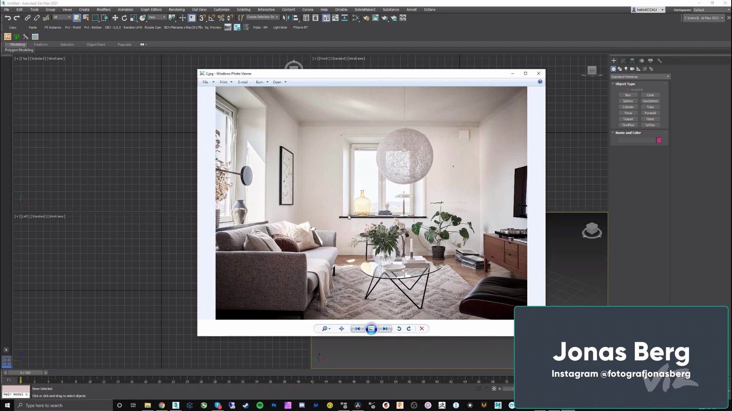
Task: Click the Sphere primitive button
Action: click(628, 101)
